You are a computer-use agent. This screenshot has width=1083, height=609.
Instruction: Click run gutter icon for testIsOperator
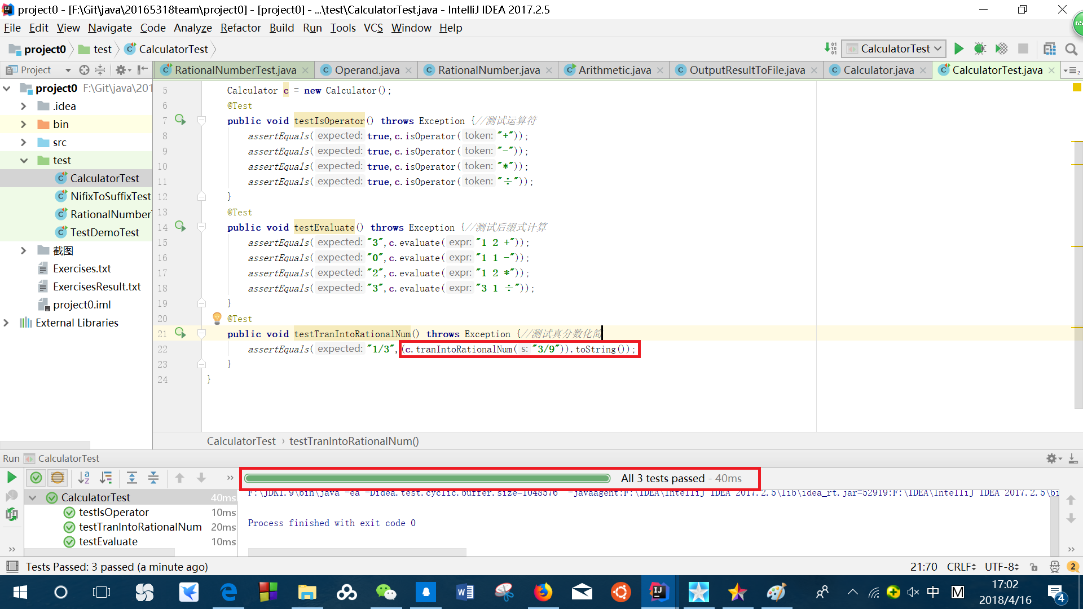(180, 120)
